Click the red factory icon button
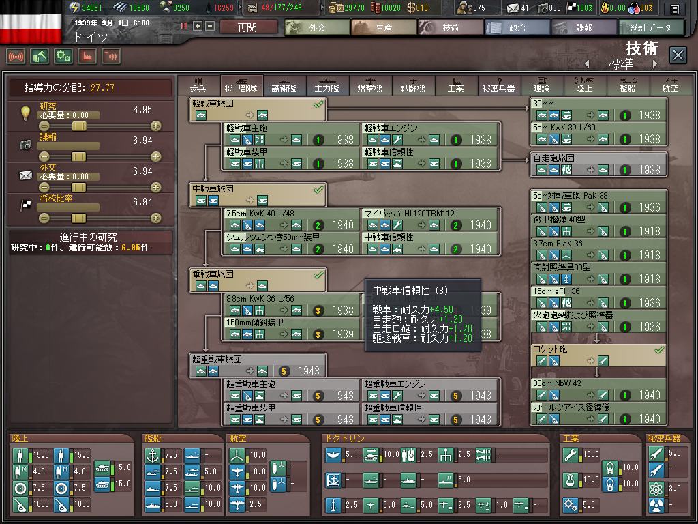 [87, 57]
